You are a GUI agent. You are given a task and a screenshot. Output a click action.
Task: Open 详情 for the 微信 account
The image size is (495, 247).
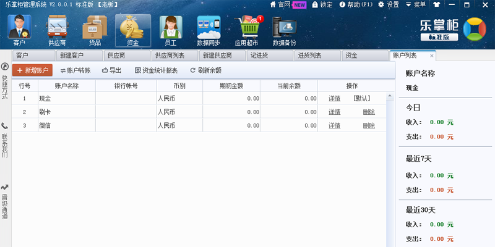tap(334, 126)
